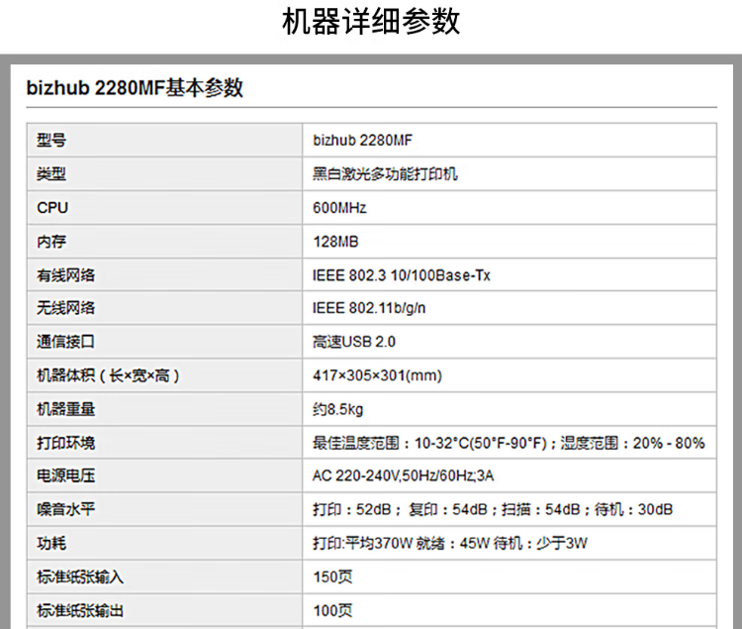Click the 功耗 label

click(51, 543)
